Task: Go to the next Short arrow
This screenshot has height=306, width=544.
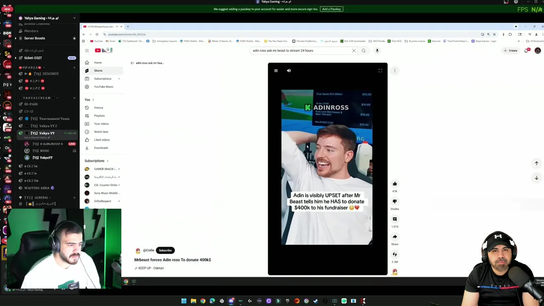Action: click(x=536, y=178)
